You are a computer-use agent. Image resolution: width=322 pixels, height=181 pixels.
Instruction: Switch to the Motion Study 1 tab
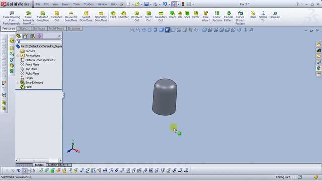coord(58,165)
